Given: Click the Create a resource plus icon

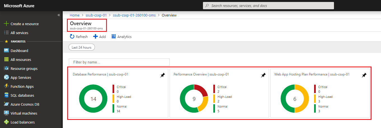Looking at the screenshot, I should pos(6,24).
